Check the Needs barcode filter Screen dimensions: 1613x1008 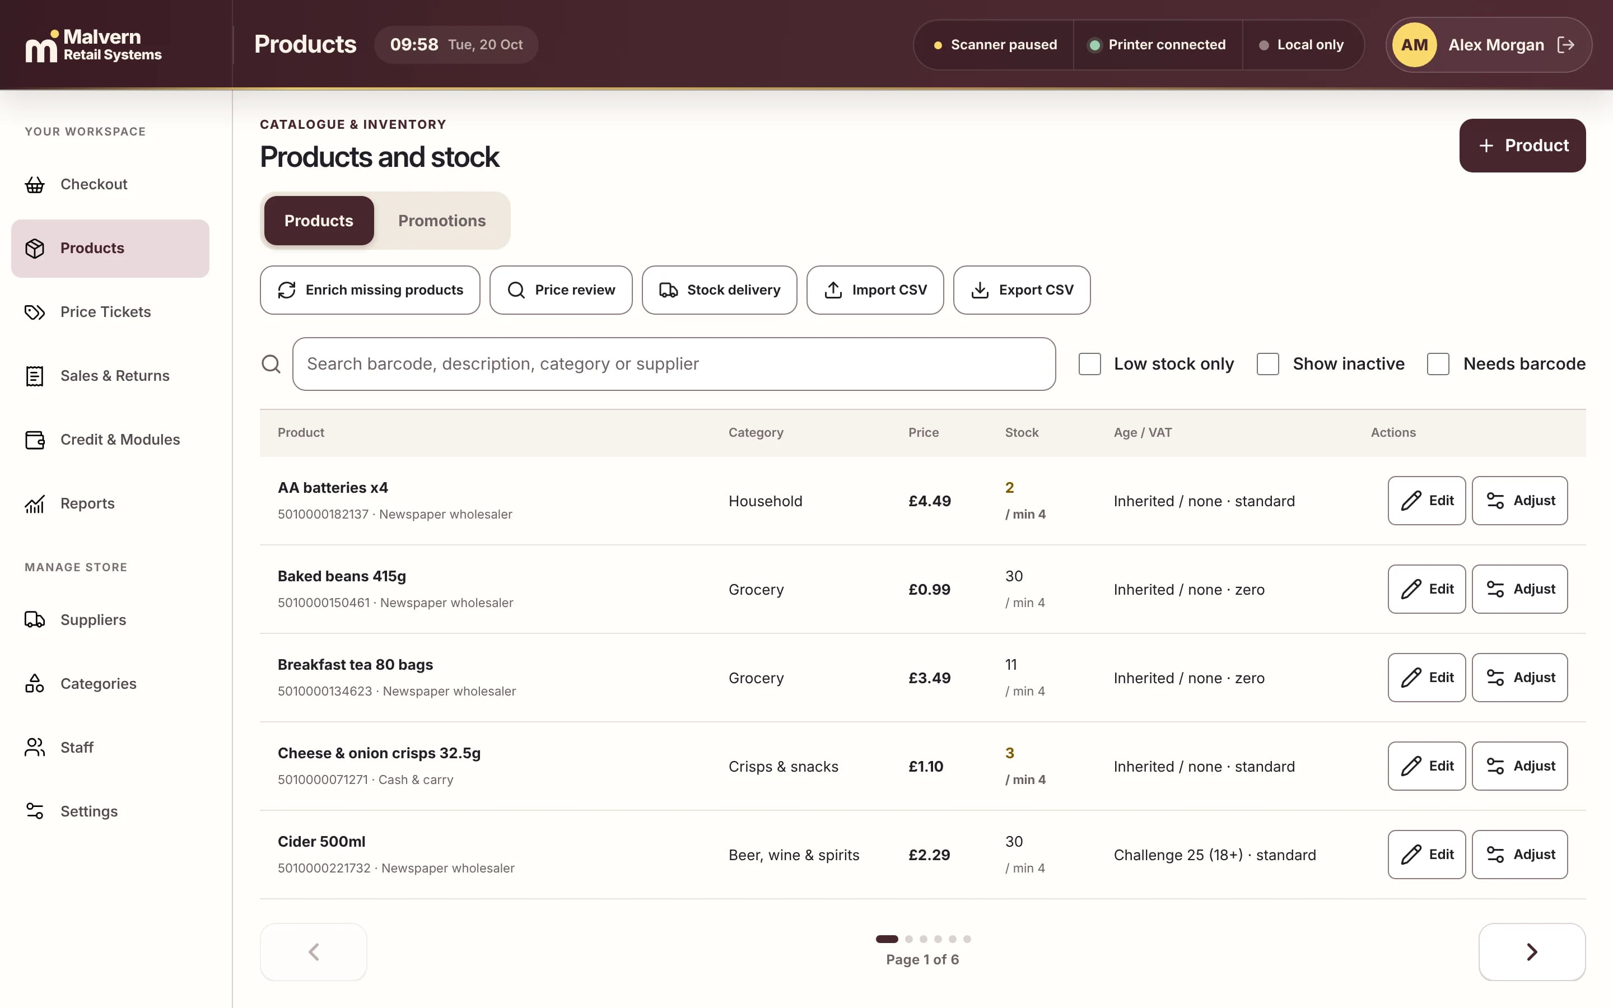[x=1438, y=364]
